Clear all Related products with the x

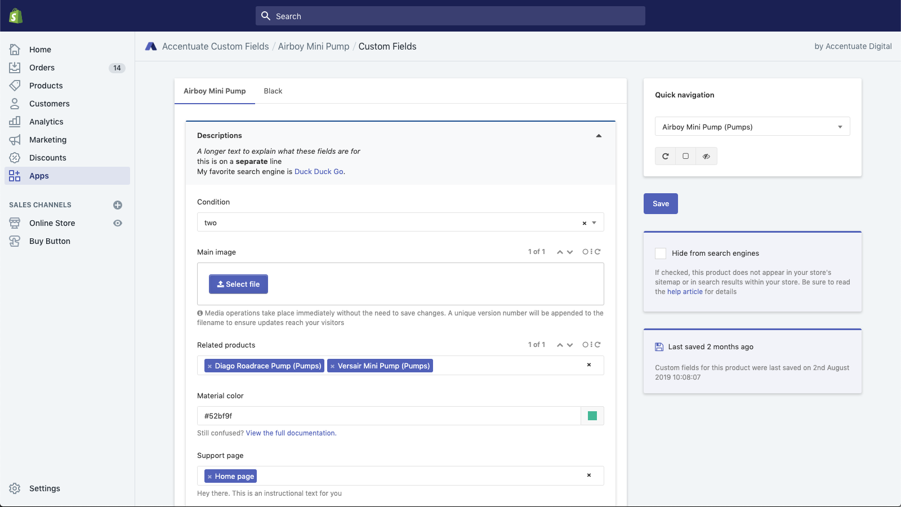tap(589, 365)
